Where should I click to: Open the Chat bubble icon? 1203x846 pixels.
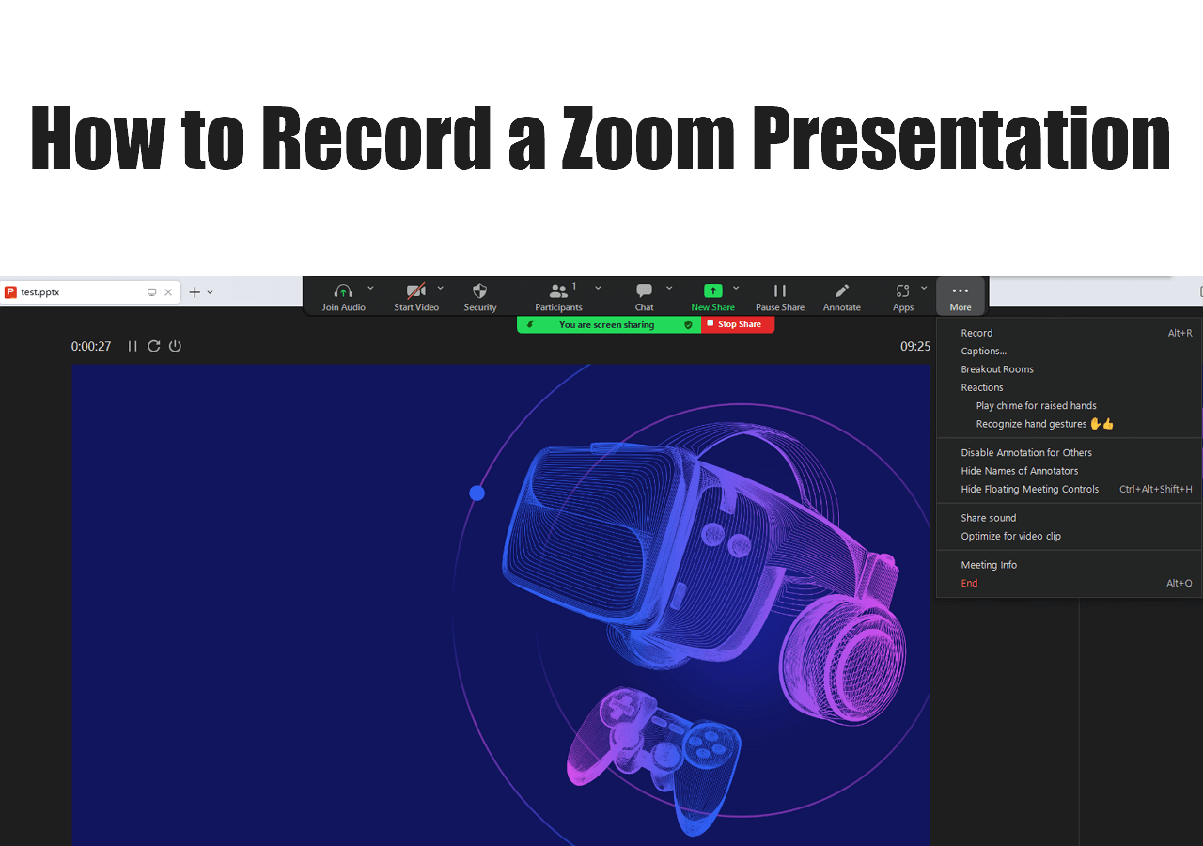tap(644, 290)
